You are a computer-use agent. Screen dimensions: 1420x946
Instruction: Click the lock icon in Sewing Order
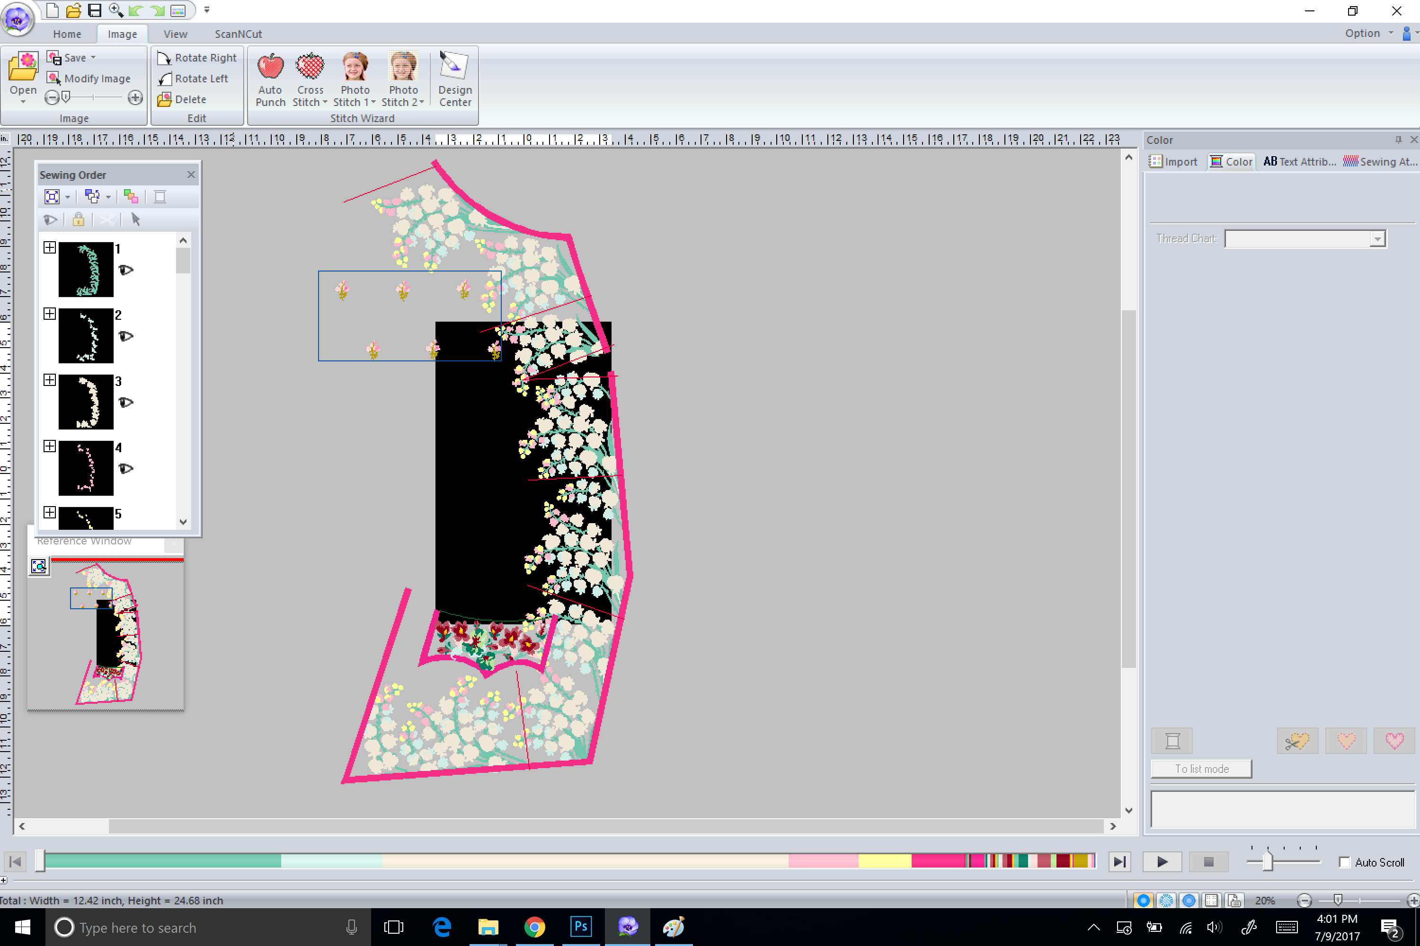click(x=79, y=219)
